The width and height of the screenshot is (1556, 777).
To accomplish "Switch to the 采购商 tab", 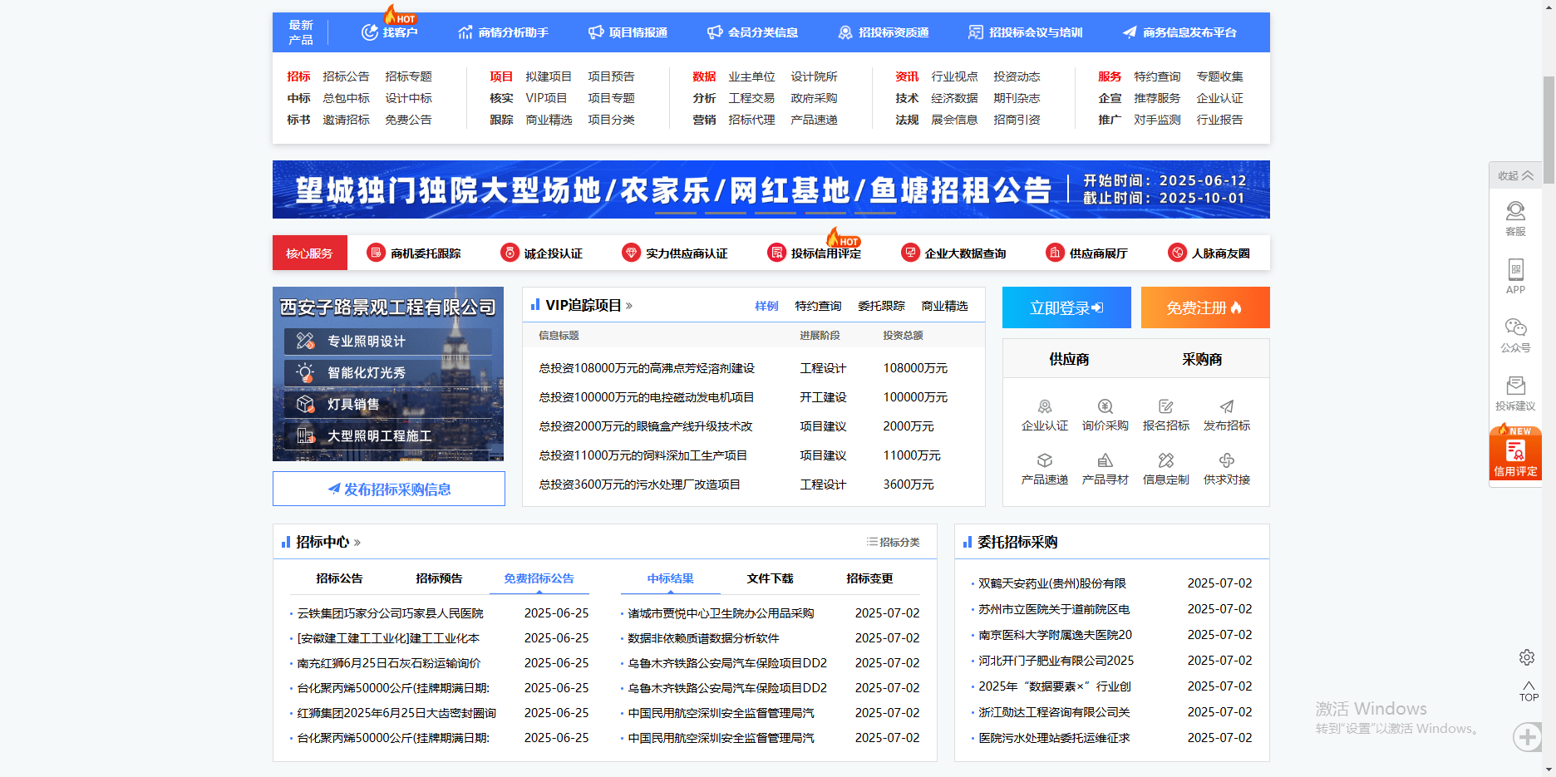I will pos(1202,359).
